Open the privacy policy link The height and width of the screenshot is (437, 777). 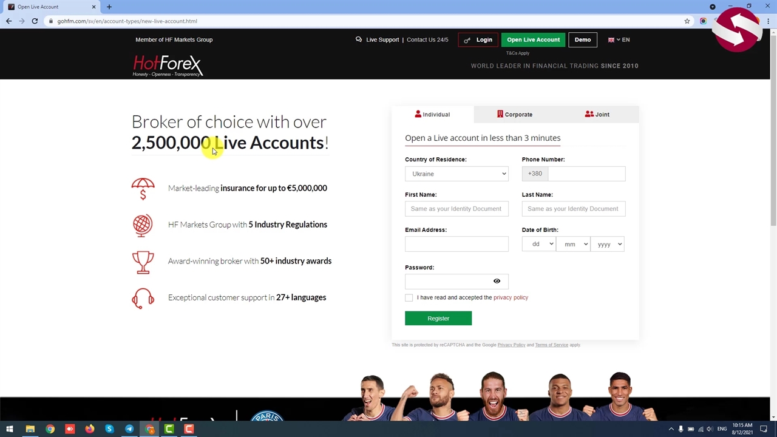tap(511, 297)
